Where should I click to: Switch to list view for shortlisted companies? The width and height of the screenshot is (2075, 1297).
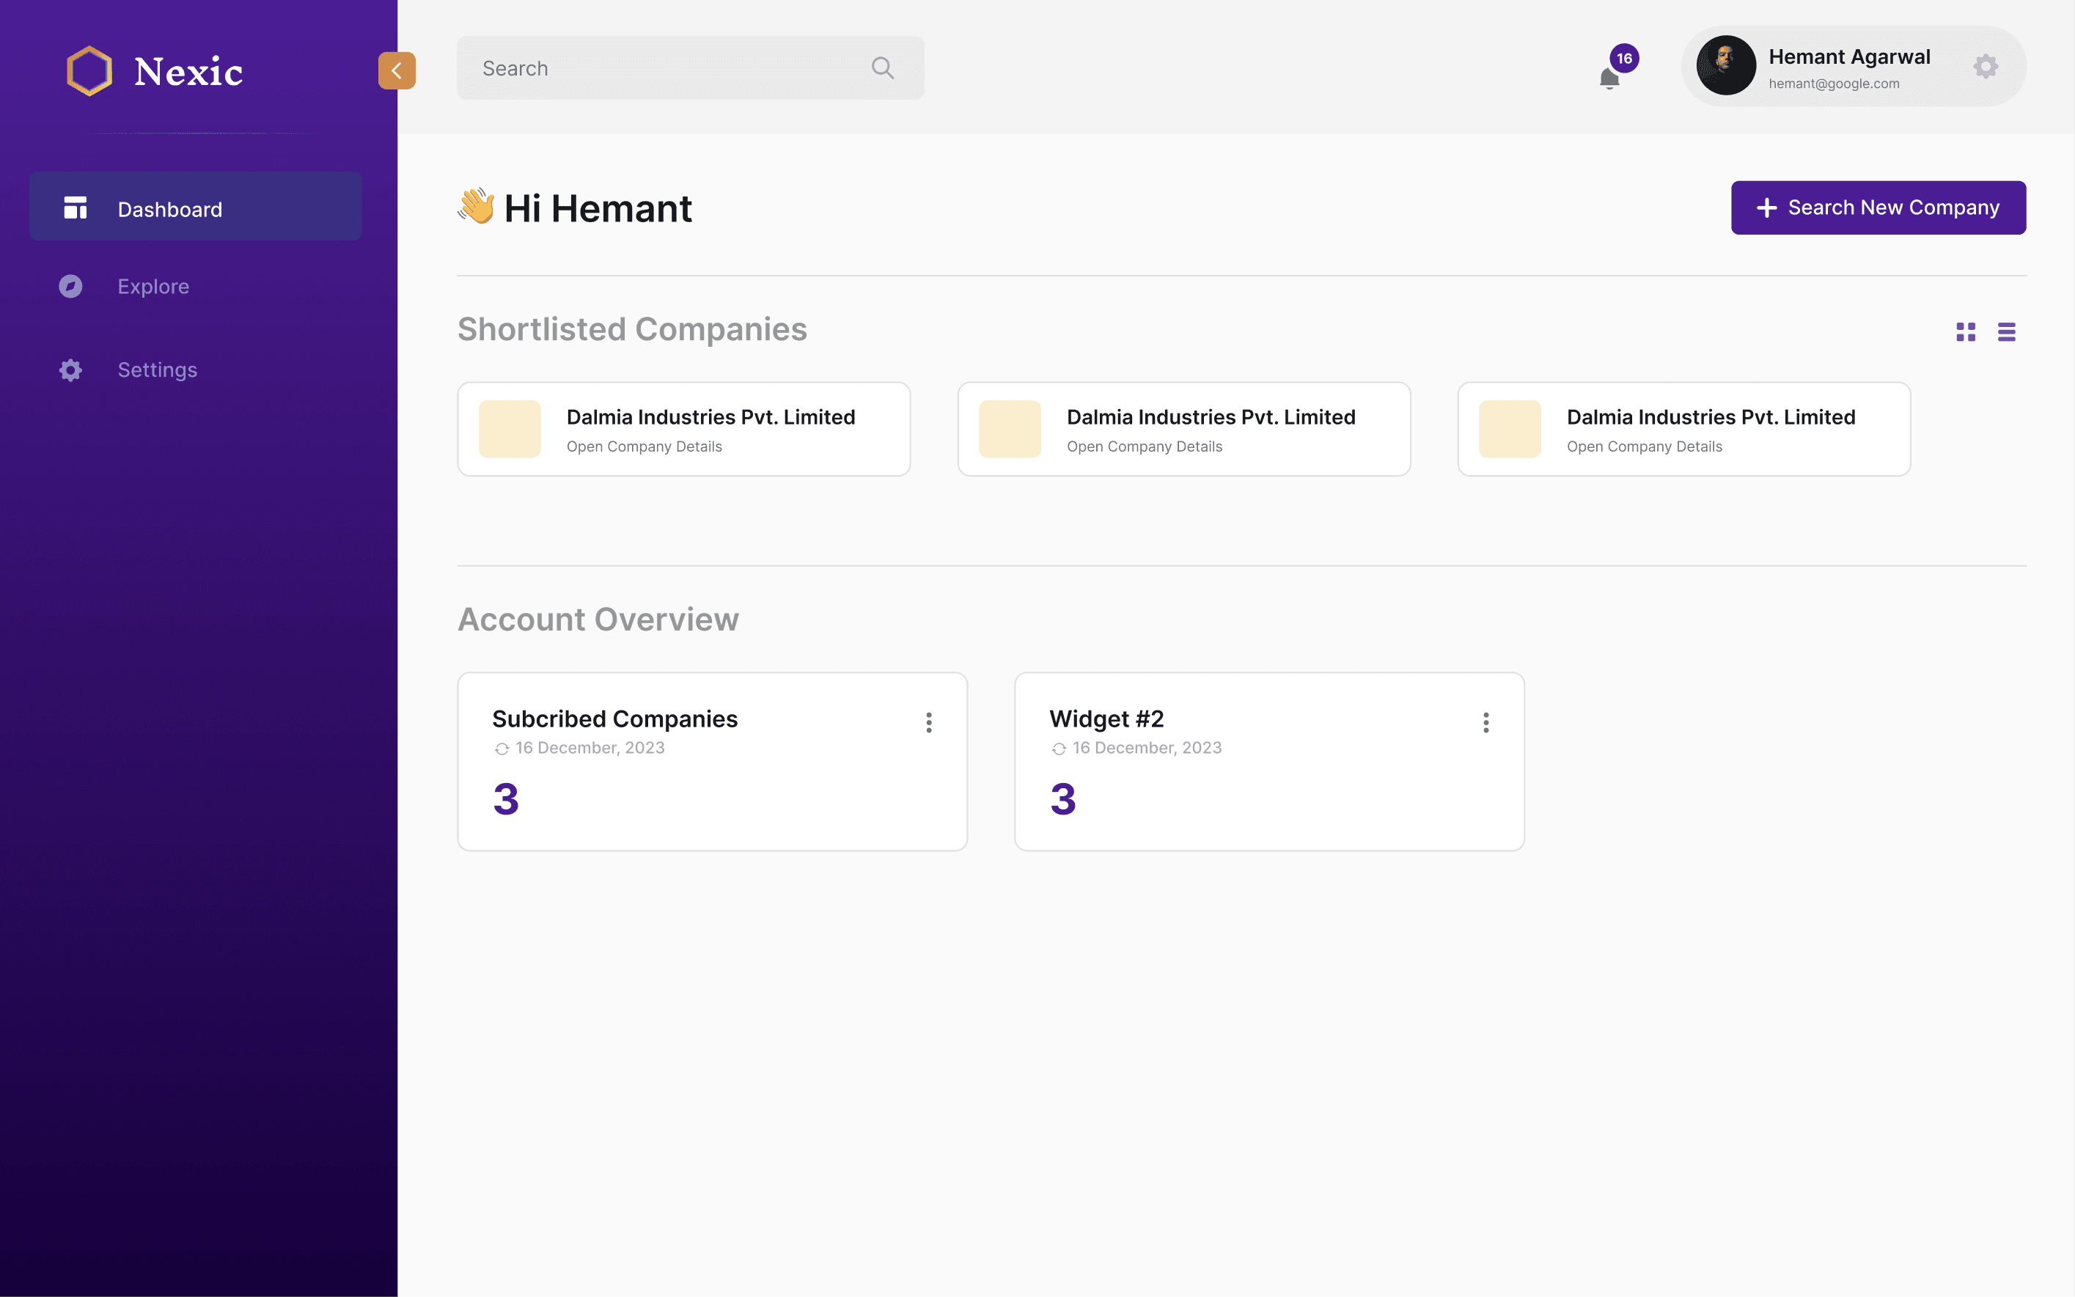point(2006,332)
